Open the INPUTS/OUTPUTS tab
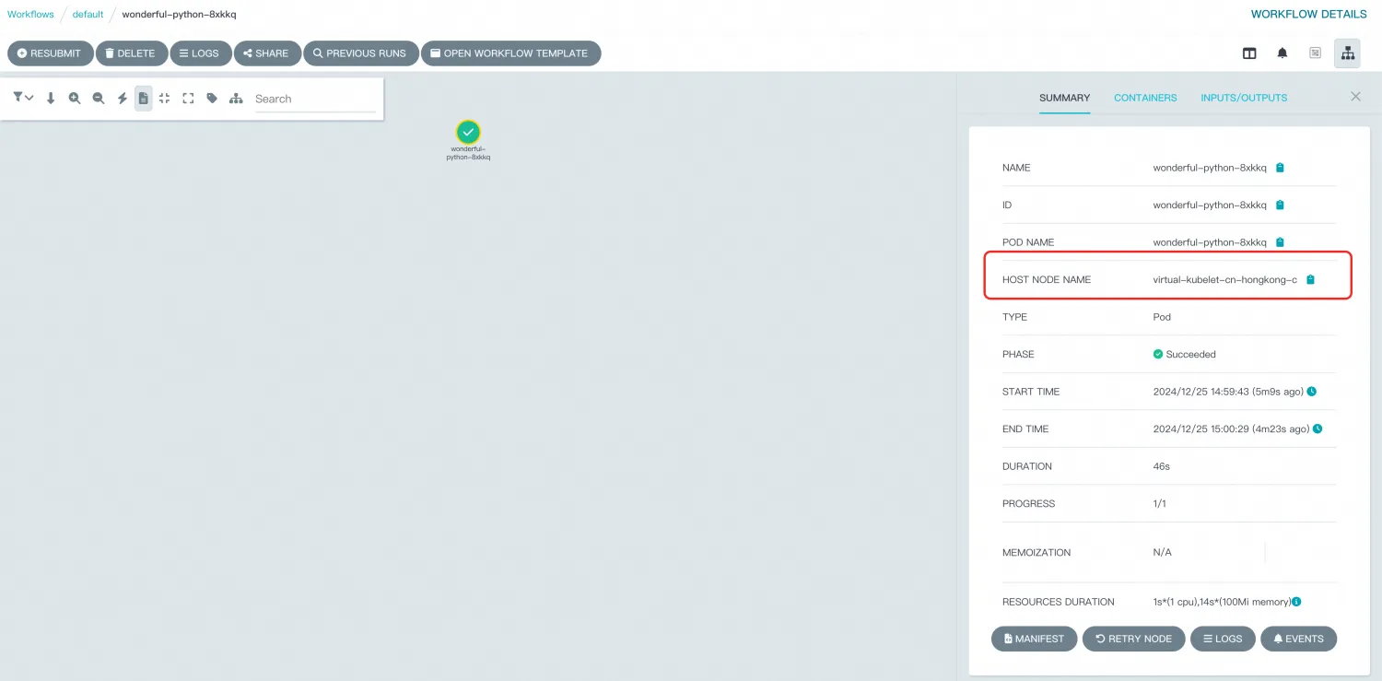1382x681 pixels. pyautogui.click(x=1244, y=97)
